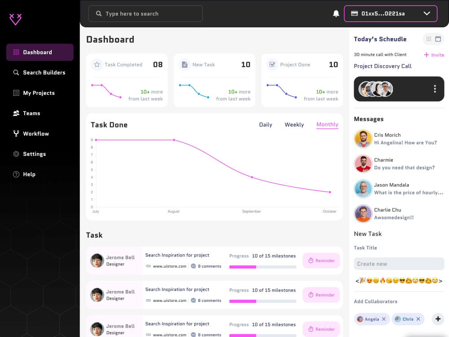Open the three-dot menu on call card
The height and width of the screenshot is (337, 449).
tap(435, 89)
